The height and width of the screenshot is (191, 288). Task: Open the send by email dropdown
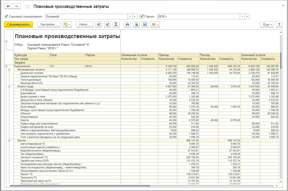click(155, 25)
